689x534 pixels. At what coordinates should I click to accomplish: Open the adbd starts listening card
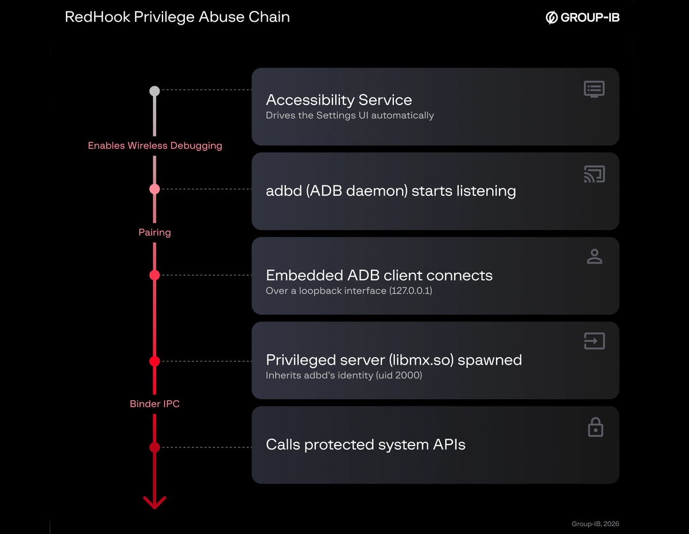click(435, 191)
